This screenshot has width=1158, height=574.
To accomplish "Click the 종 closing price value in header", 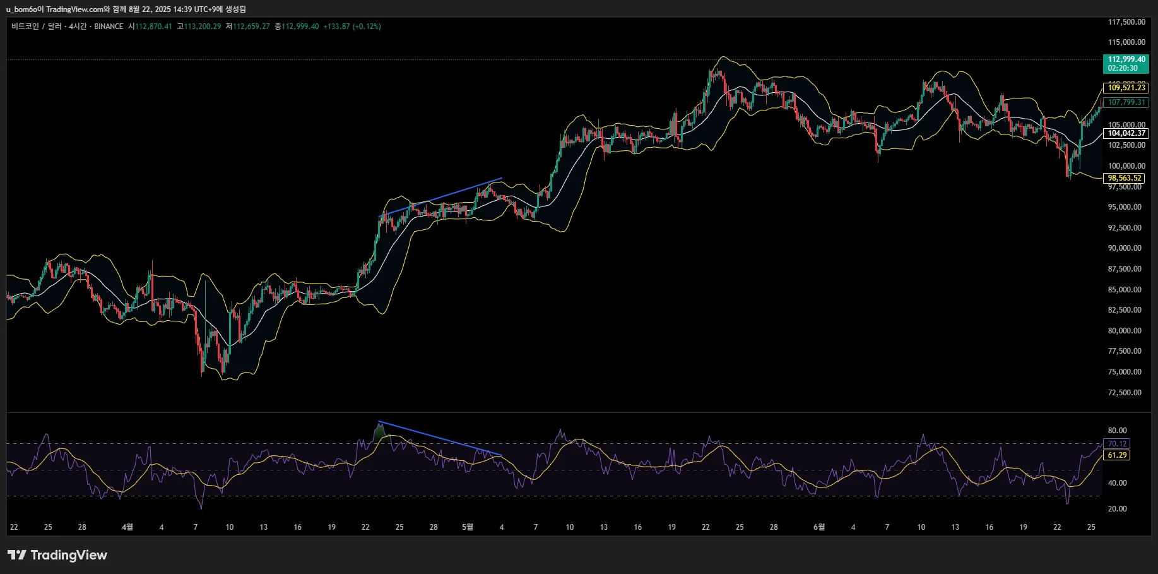I will (300, 27).
